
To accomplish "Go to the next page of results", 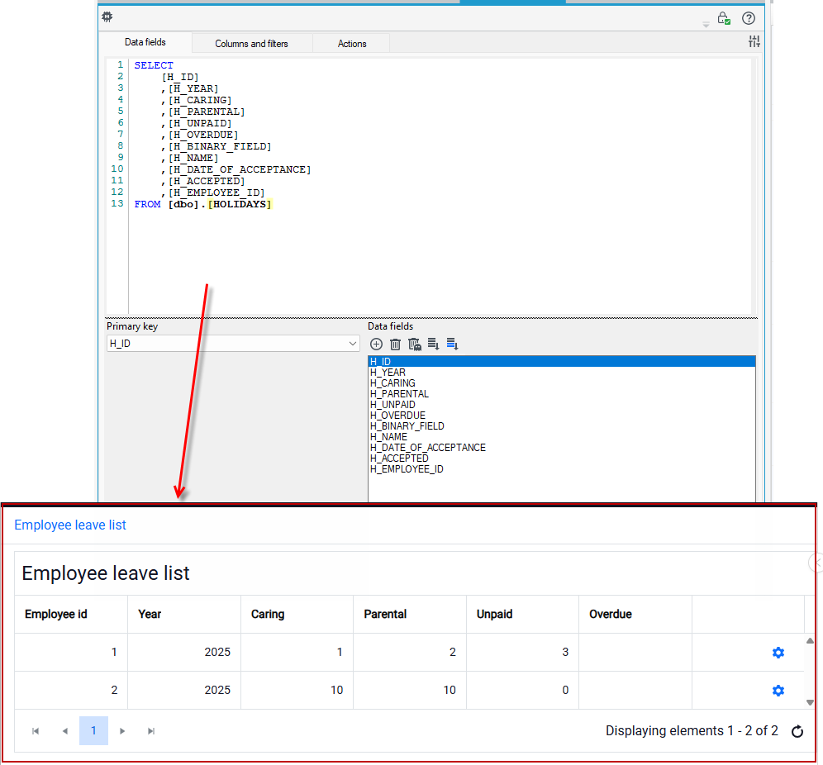I will click(x=122, y=731).
